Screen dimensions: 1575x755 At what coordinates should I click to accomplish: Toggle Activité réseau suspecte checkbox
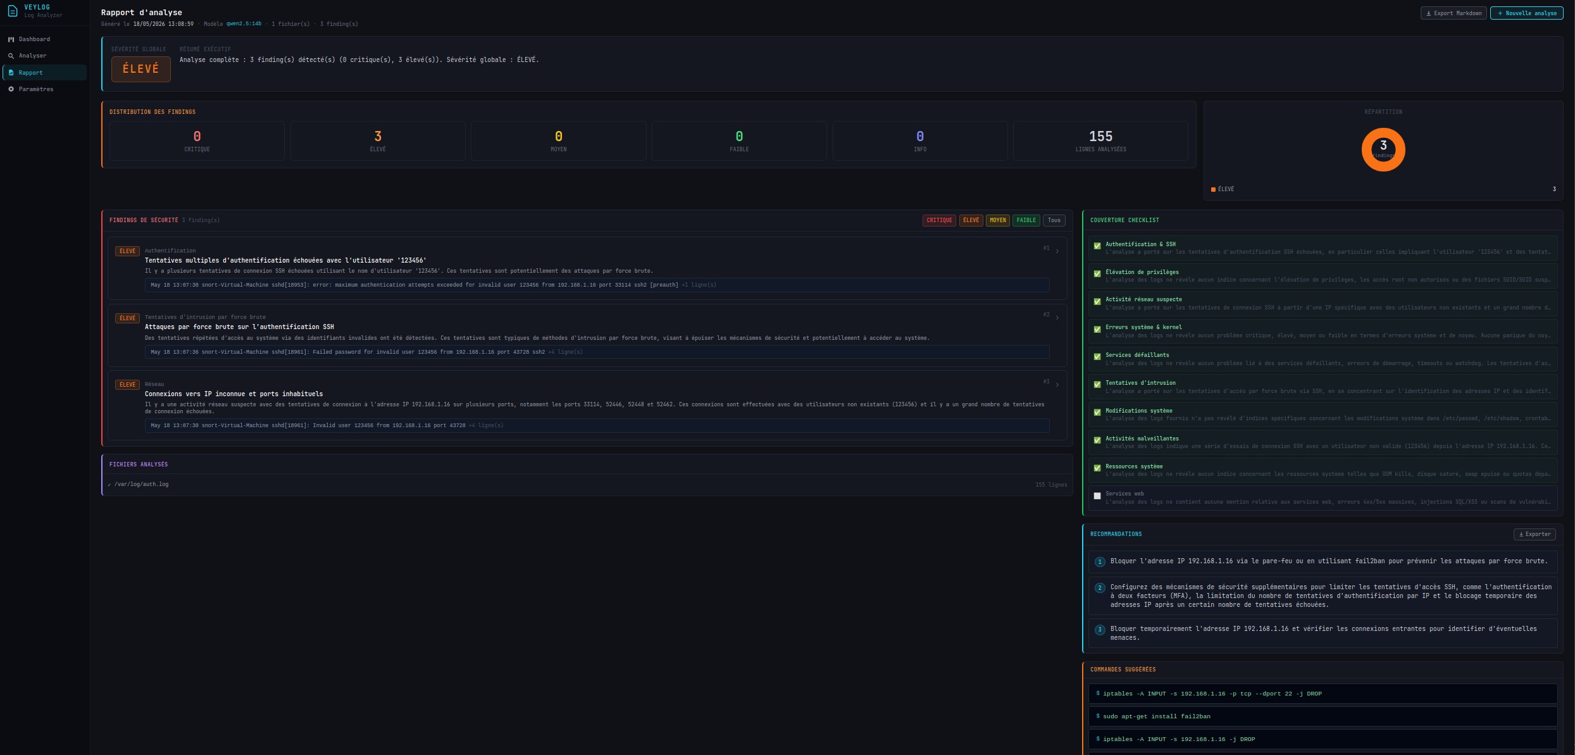(1097, 302)
